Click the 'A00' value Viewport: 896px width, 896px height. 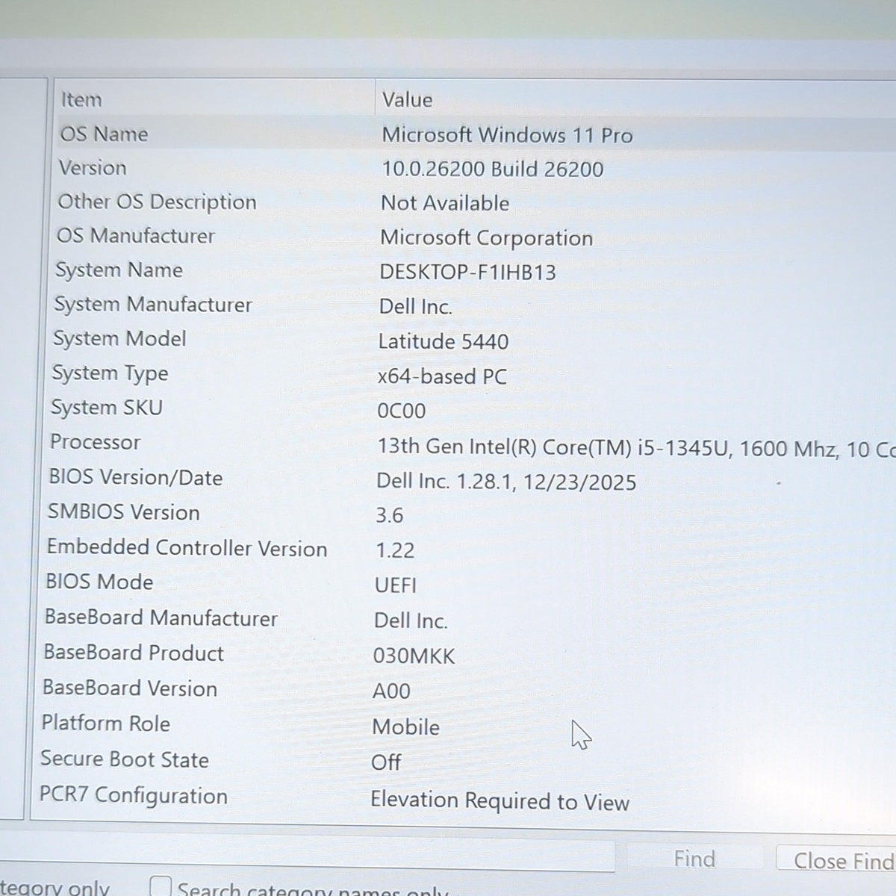coord(391,691)
